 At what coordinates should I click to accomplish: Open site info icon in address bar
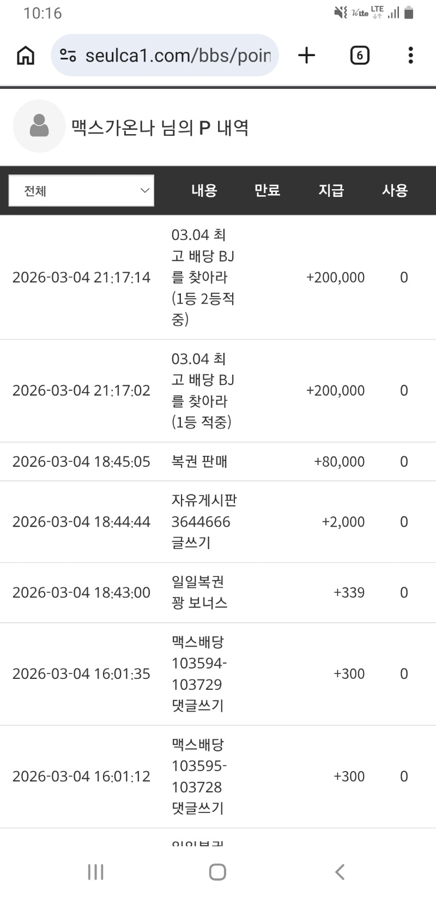(x=68, y=55)
